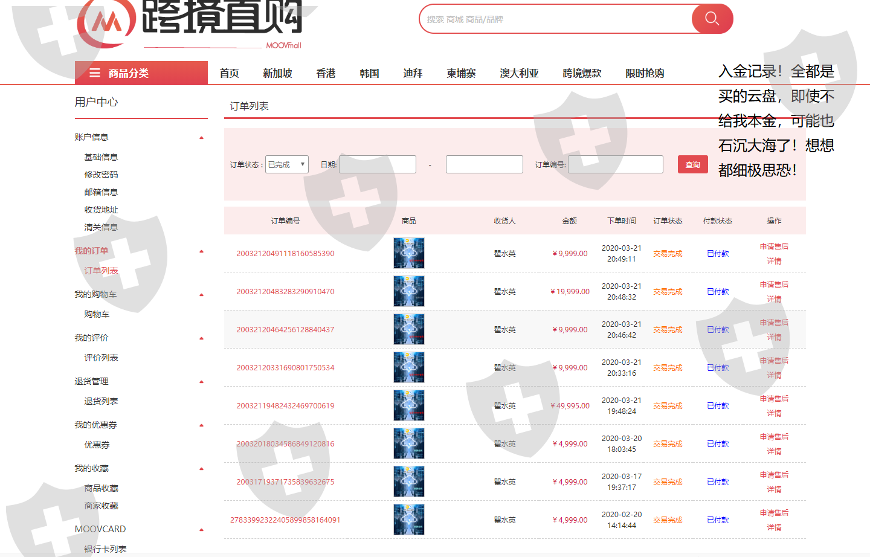Open the 限时抢购 nav item

pos(645,73)
